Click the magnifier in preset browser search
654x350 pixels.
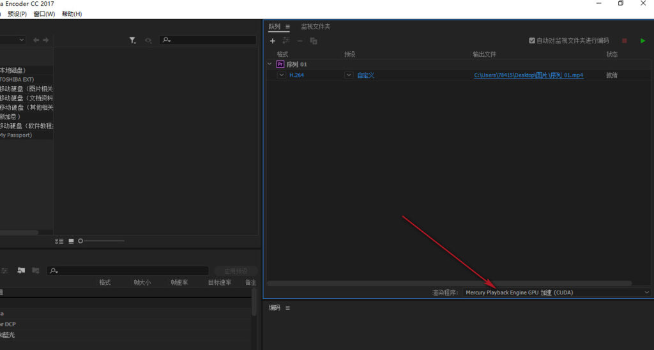point(54,271)
